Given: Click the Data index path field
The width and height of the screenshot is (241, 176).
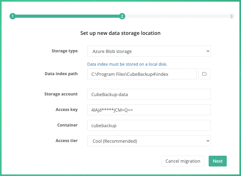Looking at the screenshot, I should pos(142,74).
